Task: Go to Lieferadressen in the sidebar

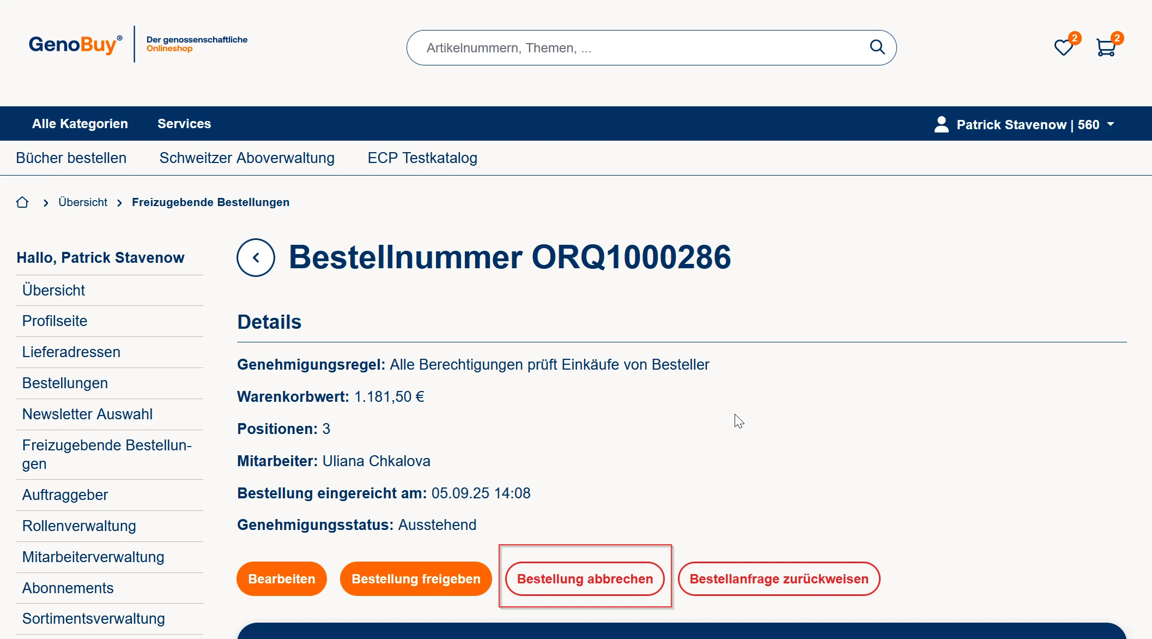Action: point(71,352)
